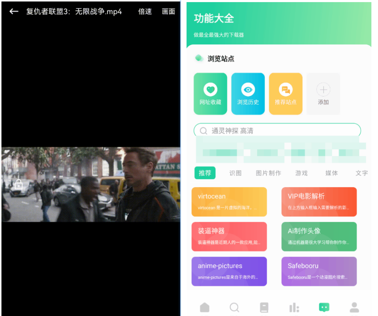
Task: Select the 推荐 tab
Action: 205,173
